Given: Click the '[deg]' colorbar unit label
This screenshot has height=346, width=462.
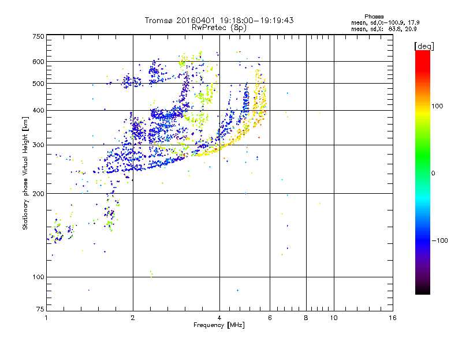Looking at the screenshot, I should 424,46.
